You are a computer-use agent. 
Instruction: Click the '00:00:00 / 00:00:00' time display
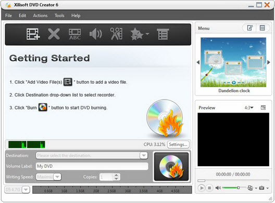click(233, 174)
